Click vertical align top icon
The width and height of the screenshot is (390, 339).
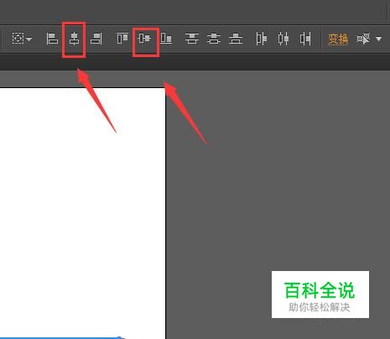(x=122, y=39)
